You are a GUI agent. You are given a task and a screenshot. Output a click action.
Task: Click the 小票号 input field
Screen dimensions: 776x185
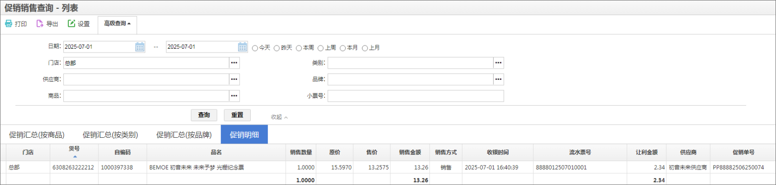coord(416,96)
